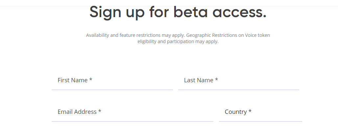Click the word 'Availability' in the disclaimer
The width and height of the screenshot is (338, 128).
coord(97,35)
